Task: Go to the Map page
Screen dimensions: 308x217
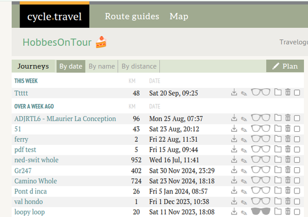Action: point(179,16)
